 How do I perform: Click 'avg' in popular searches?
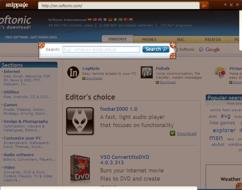pyautogui.click(x=226, y=116)
